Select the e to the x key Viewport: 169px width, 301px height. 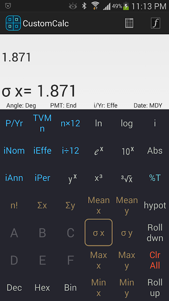[99, 150]
